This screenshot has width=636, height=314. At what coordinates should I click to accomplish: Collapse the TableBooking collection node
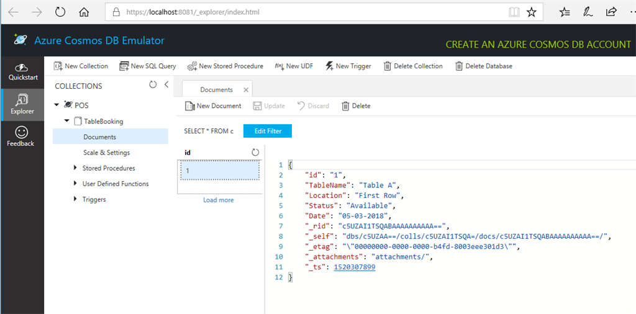coord(67,121)
